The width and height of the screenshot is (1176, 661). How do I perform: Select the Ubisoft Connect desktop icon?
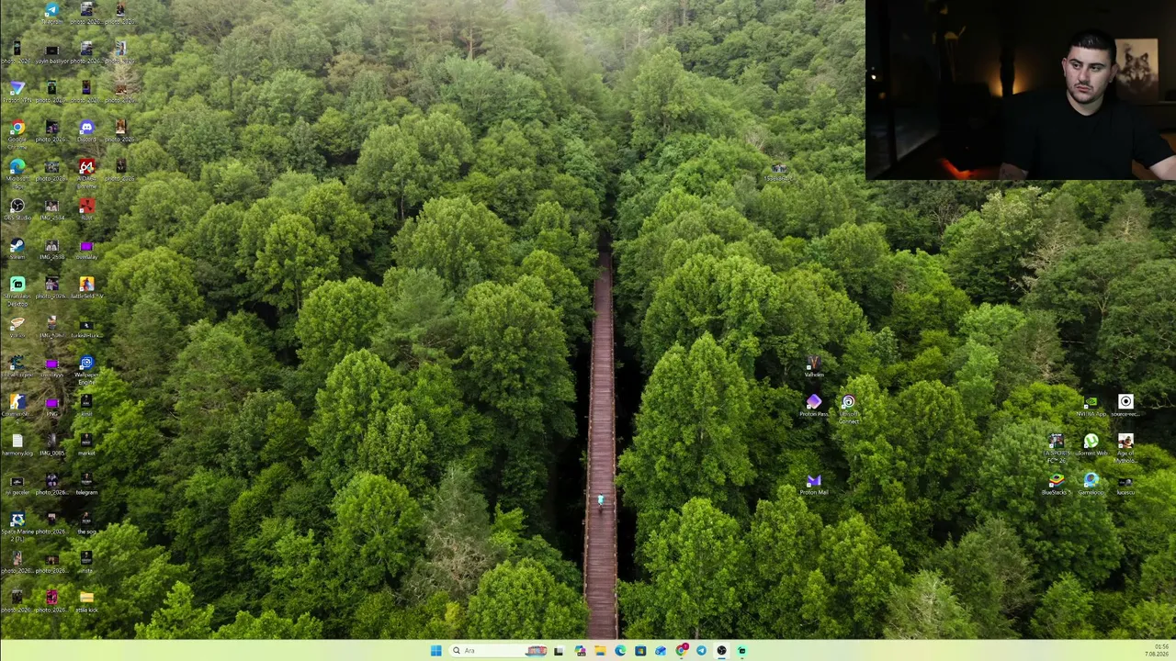pos(848,409)
